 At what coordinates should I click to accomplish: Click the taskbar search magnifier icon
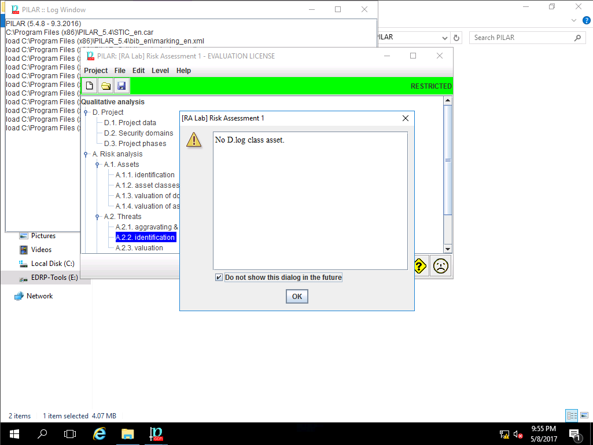pos(42,434)
